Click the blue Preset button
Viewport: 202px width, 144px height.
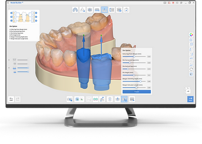coord(137,92)
